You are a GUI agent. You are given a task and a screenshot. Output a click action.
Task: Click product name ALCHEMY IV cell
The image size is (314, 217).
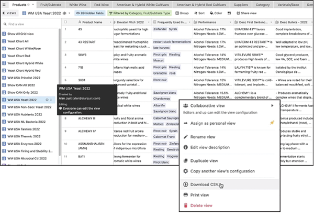click(87, 131)
